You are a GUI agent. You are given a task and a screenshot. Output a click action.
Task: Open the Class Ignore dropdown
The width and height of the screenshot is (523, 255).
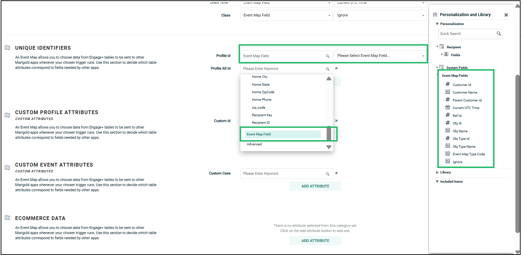380,15
